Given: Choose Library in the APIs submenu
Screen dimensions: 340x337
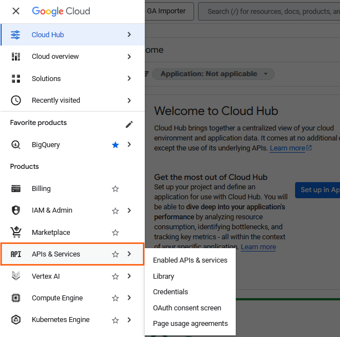Looking at the screenshot, I should click(164, 276).
